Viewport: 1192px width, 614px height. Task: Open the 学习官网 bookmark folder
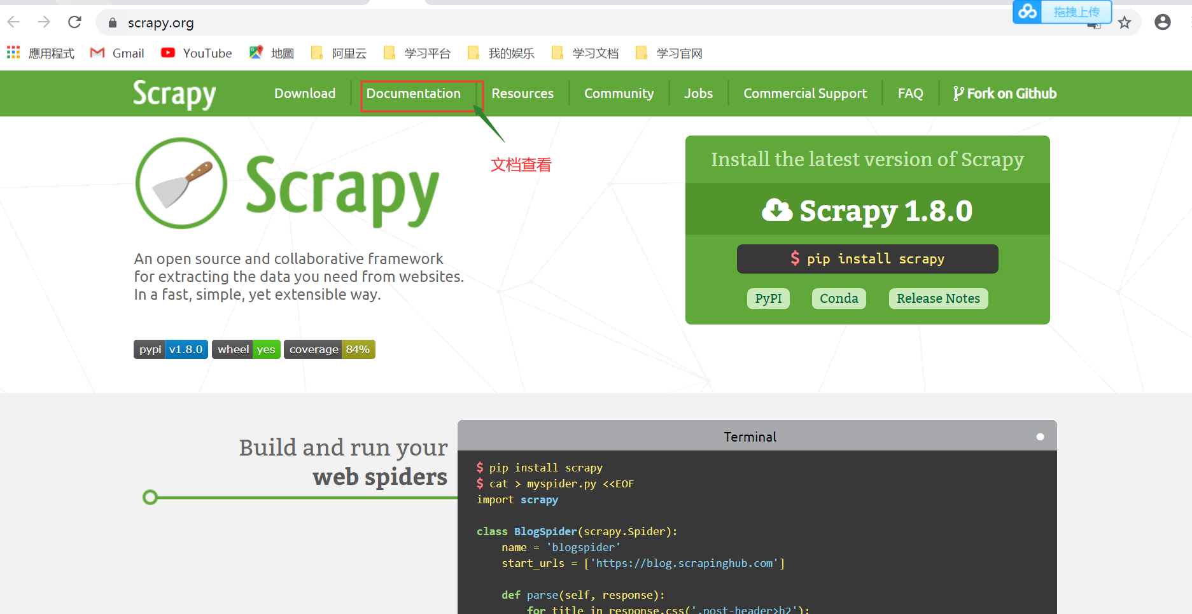(669, 53)
